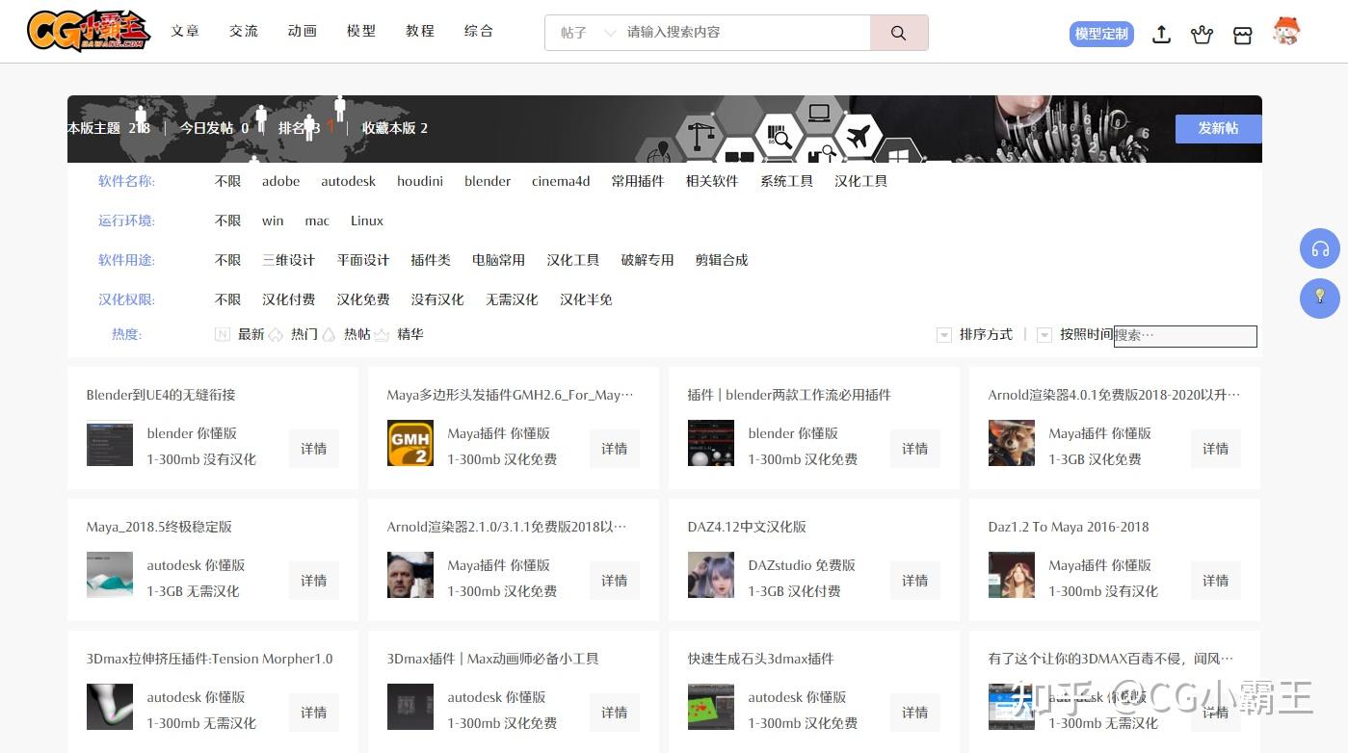Open the 按照时间 dropdown
The image size is (1348, 753).
(1075, 334)
